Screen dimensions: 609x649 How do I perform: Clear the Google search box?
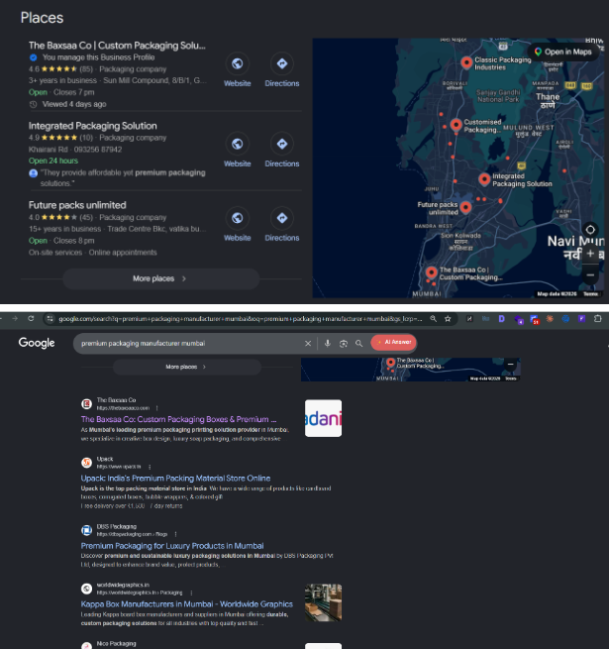308,344
